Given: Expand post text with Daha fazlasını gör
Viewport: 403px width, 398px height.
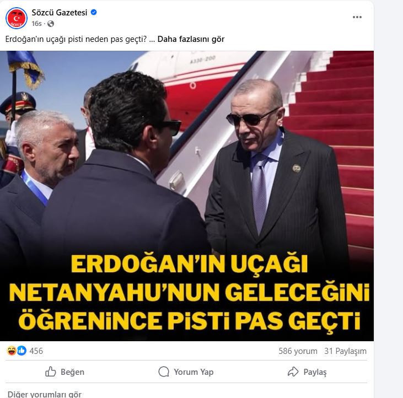Looking at the screenshot, I should tap(191, 39).
